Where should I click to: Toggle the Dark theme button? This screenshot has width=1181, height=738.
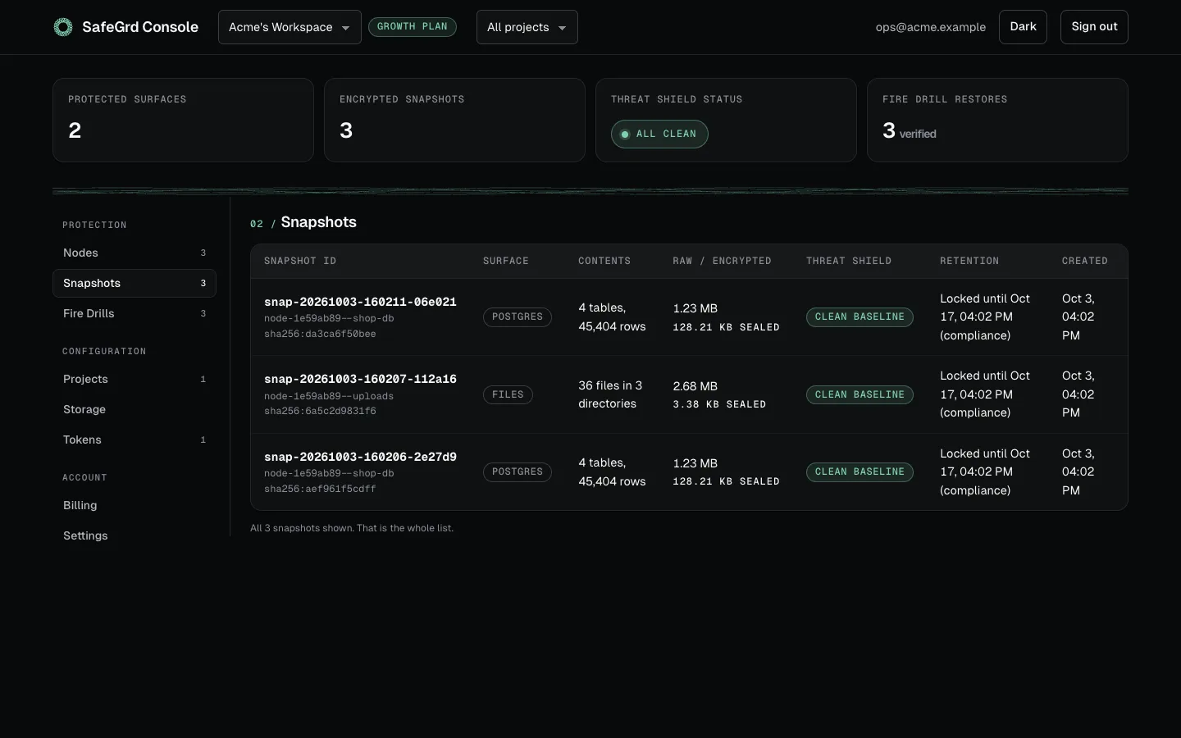point(1023,27)
